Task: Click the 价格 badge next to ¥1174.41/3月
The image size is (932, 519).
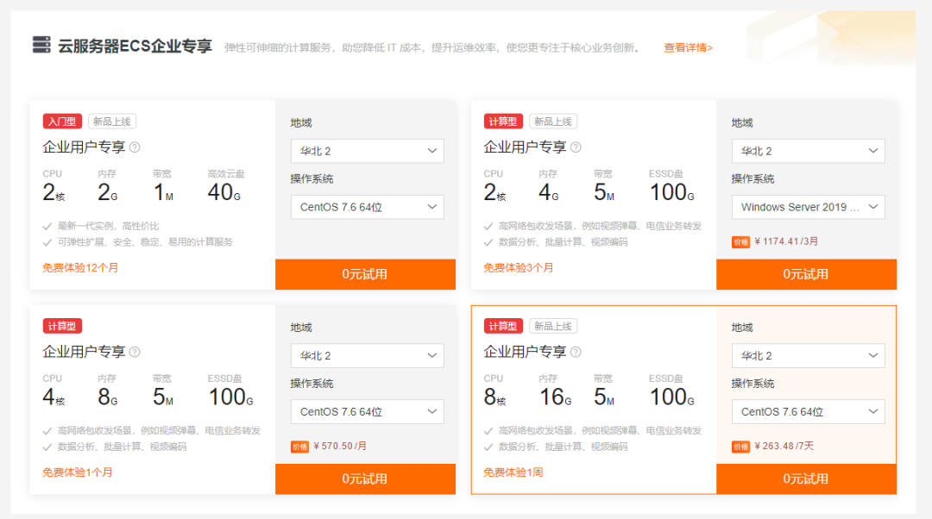Action: 740,242
